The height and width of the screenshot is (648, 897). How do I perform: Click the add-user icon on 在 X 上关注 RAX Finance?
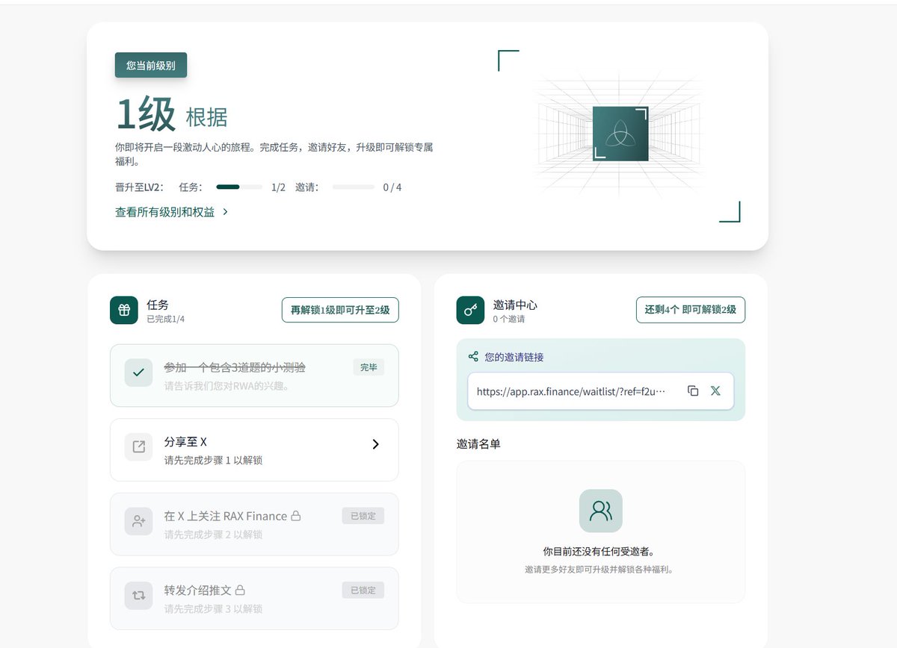click(138, 521)
